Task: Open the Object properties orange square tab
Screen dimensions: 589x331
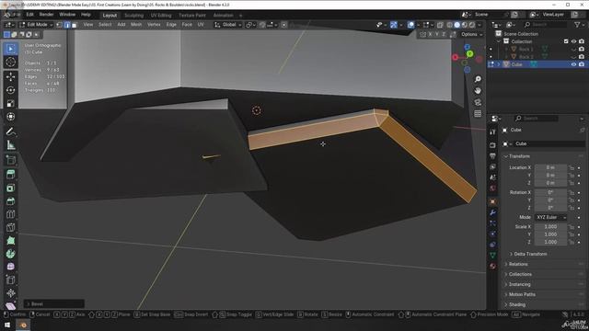Action: pyautogui.click(x=493, y=201)
